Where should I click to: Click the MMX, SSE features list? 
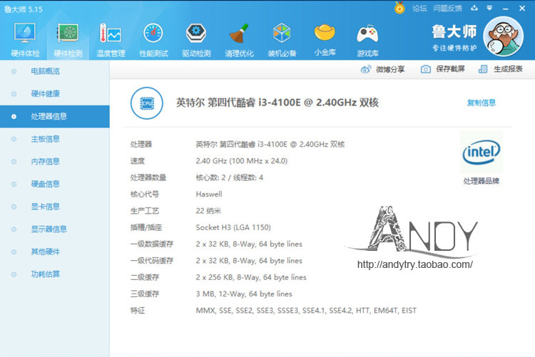[x=306, y=311]
